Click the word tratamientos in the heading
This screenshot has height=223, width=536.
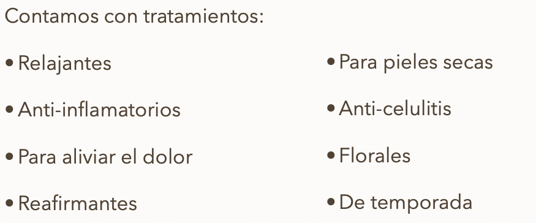pyautogui.click(x=201, y=17)
